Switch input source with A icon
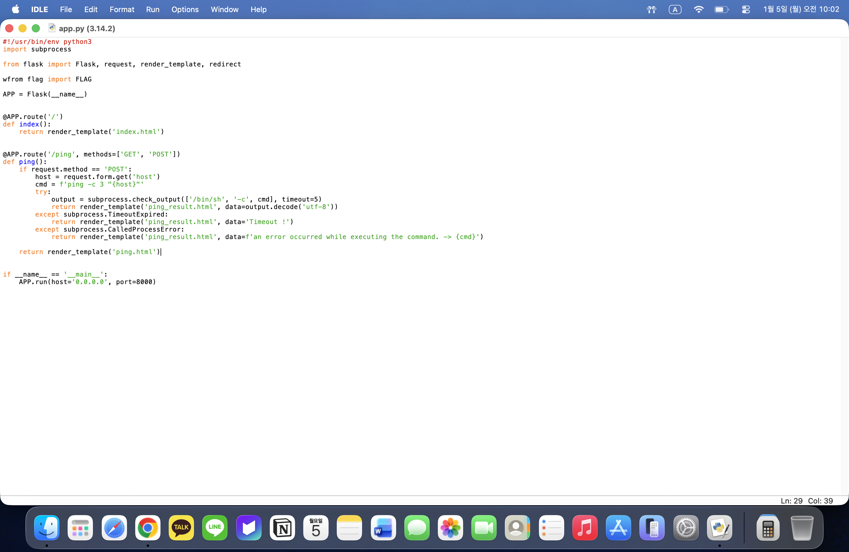 675,10
